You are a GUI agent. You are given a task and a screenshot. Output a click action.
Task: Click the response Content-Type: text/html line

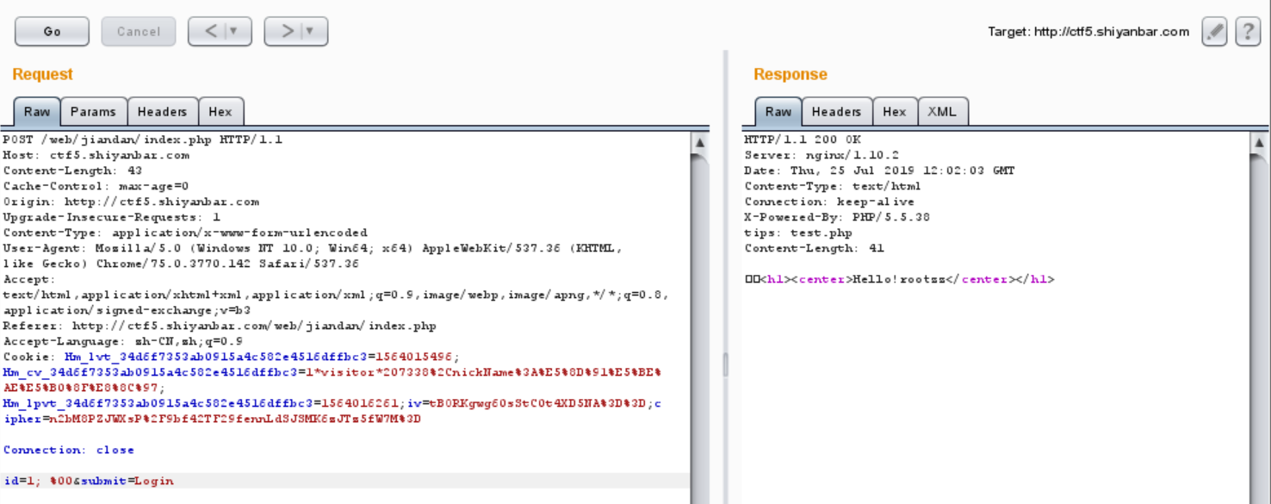833,186
